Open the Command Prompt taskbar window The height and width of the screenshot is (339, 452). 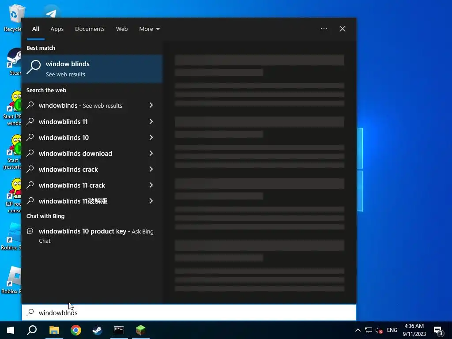tap(119, 330)
